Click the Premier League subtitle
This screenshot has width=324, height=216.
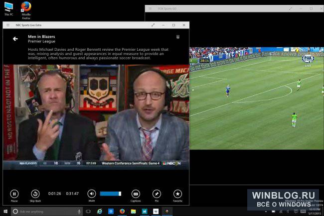[x=41, y=41]
